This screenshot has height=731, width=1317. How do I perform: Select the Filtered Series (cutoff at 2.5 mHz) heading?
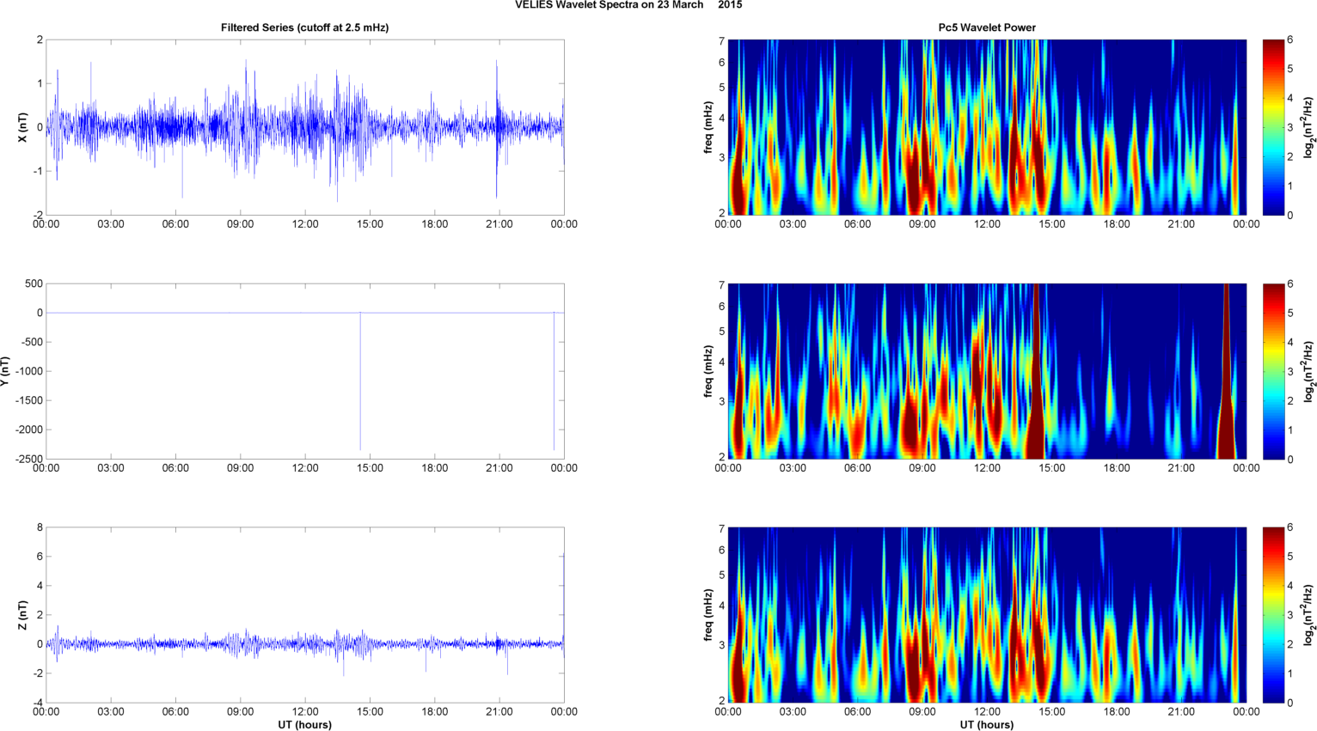click(305, 27)
